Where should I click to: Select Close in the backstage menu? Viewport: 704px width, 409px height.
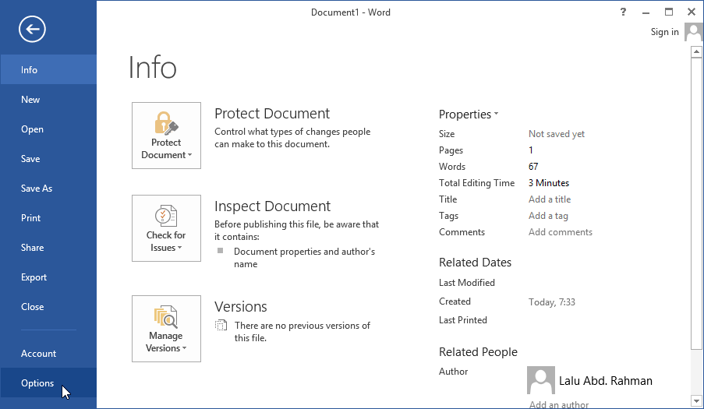[x=48, y=306]
